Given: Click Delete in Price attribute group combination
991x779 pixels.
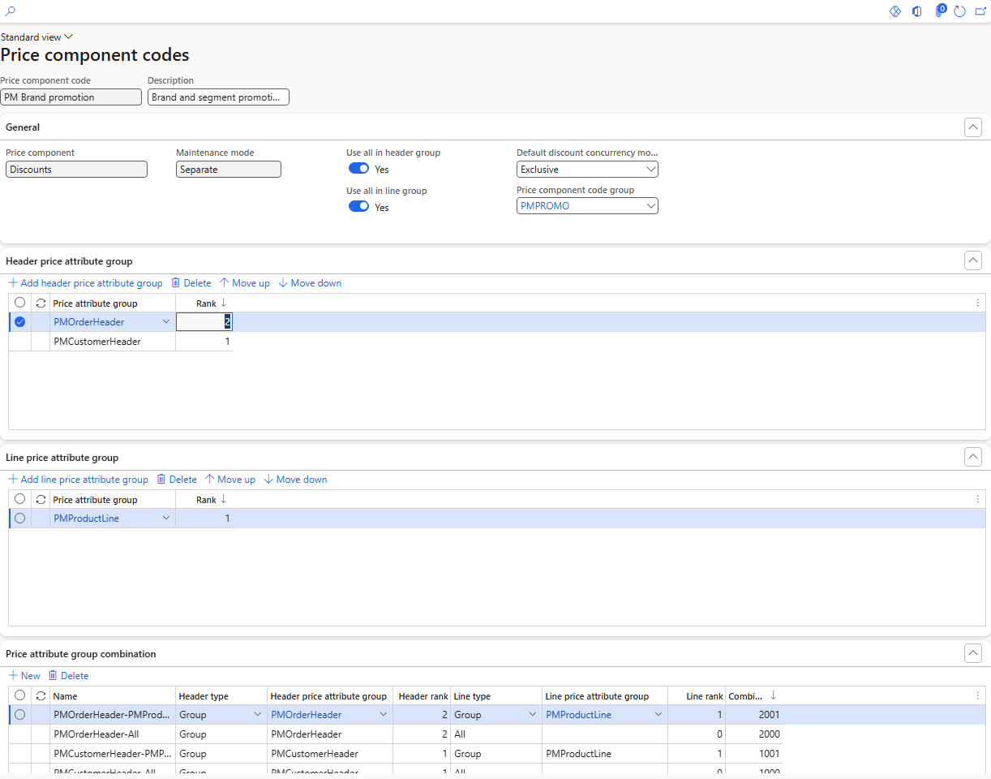Looking at the screenshot, I should click(68, 676).
